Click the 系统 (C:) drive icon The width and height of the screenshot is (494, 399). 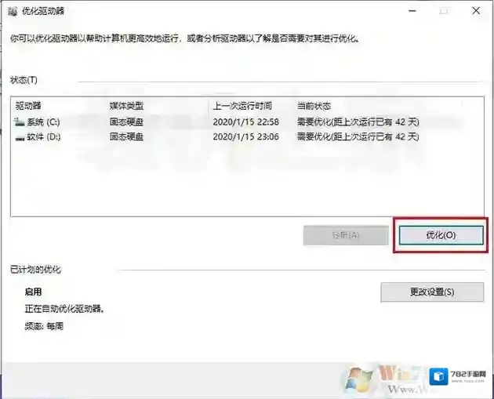click(20, 122)
